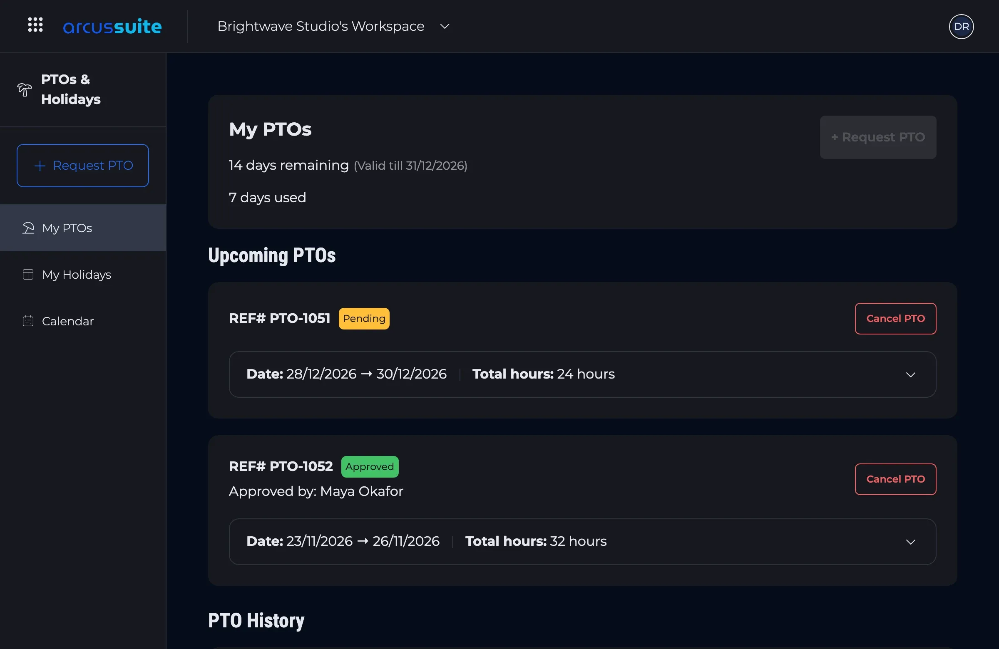
Task: Click 'REF# PTO-1051' reference label
Action: pos(280,319)
